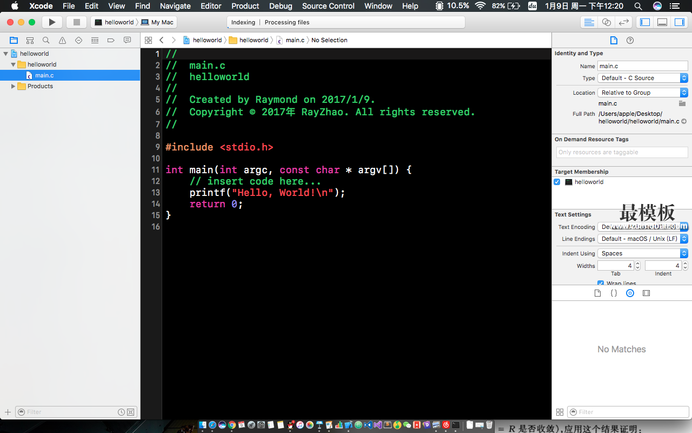This screenshot has height=433, width=692.
Task: Choose file location via folder icon
Action: click(682, 103)
